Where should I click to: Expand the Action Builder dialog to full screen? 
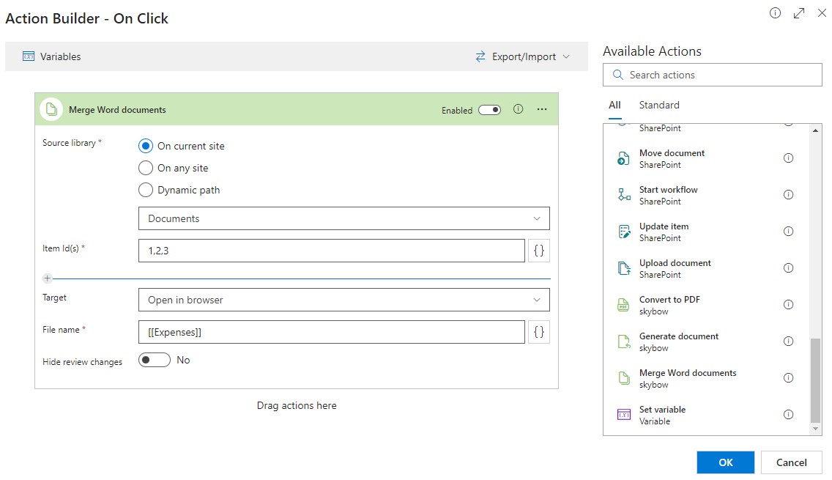(x=799, y=12)
